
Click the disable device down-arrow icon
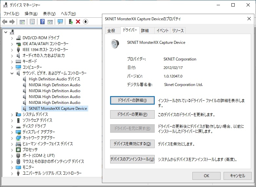point(86,22)
